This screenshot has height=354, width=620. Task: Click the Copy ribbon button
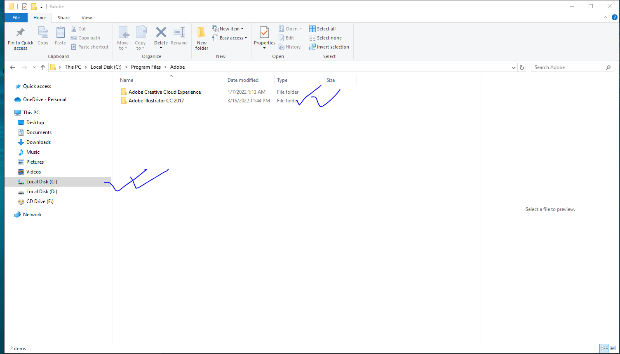click(43, 36)
